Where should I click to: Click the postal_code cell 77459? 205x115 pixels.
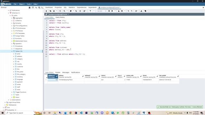[134, 80]
